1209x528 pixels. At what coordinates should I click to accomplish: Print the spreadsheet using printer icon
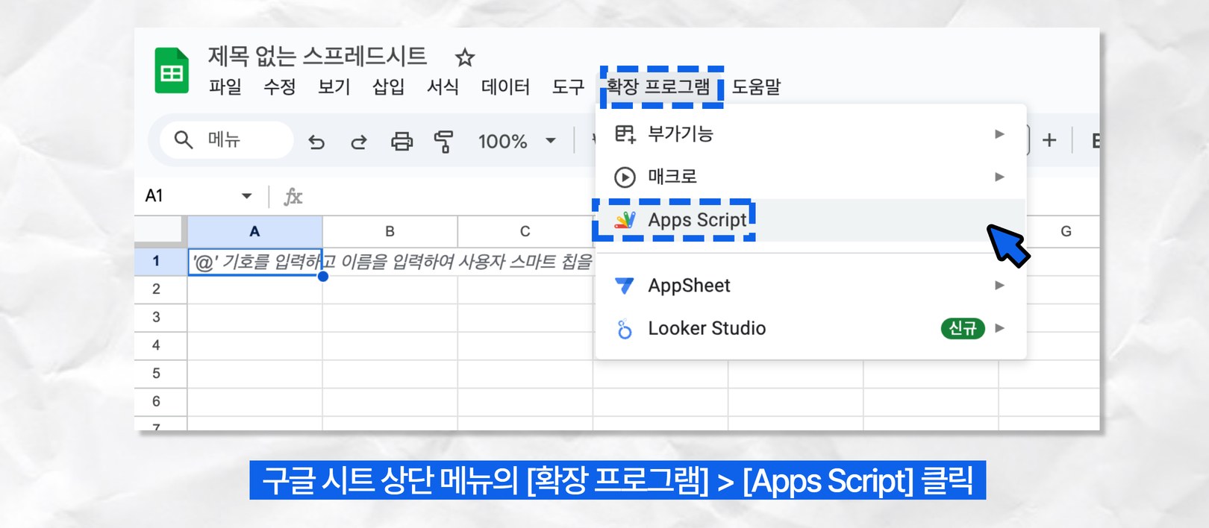pyautogui.click(x=402, y=141)
